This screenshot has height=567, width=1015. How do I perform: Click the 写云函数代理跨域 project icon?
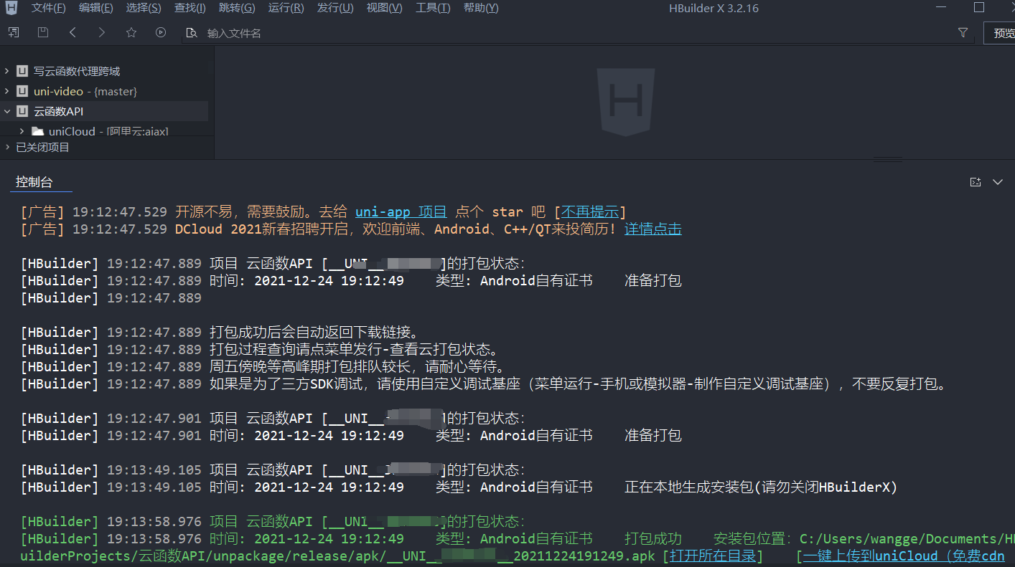click(x=22, y=71)
